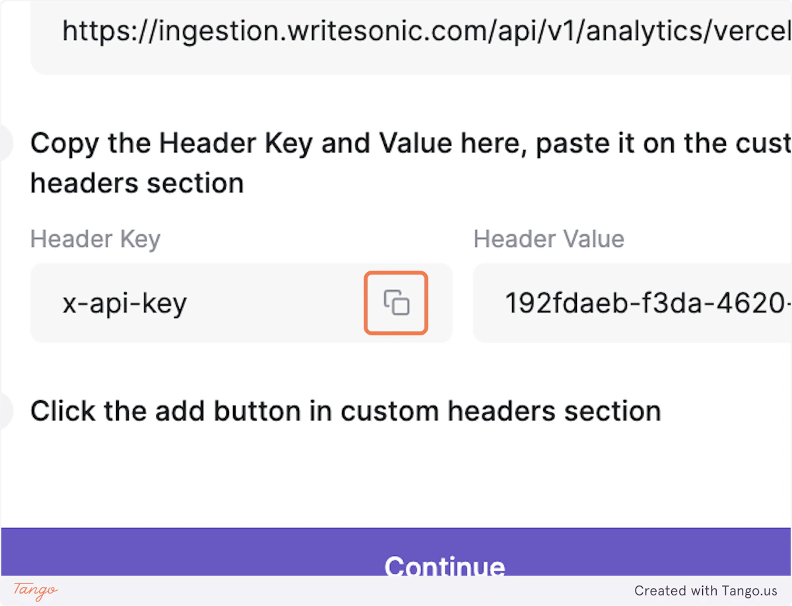Viewport: 792px width, 606px height.
Task: Copy the Header Key using the highlighted icon
Action: tap(395, 303)
